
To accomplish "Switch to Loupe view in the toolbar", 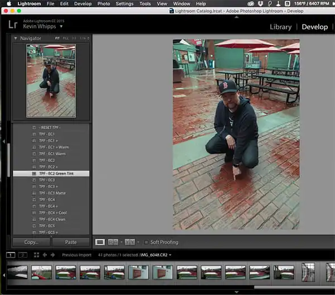I will pyautogui.click(x=100, y=242).
